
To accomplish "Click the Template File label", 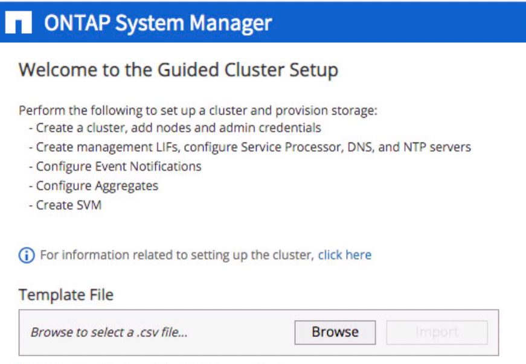I will point(66,295).
